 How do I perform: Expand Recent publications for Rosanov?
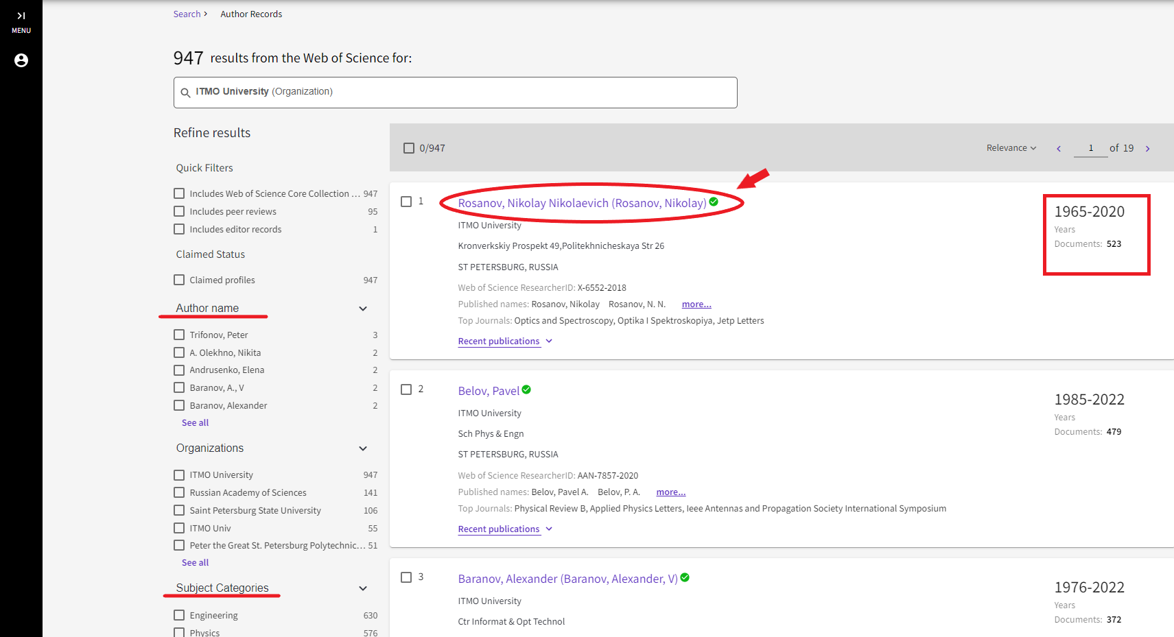[x=505, y=341]
